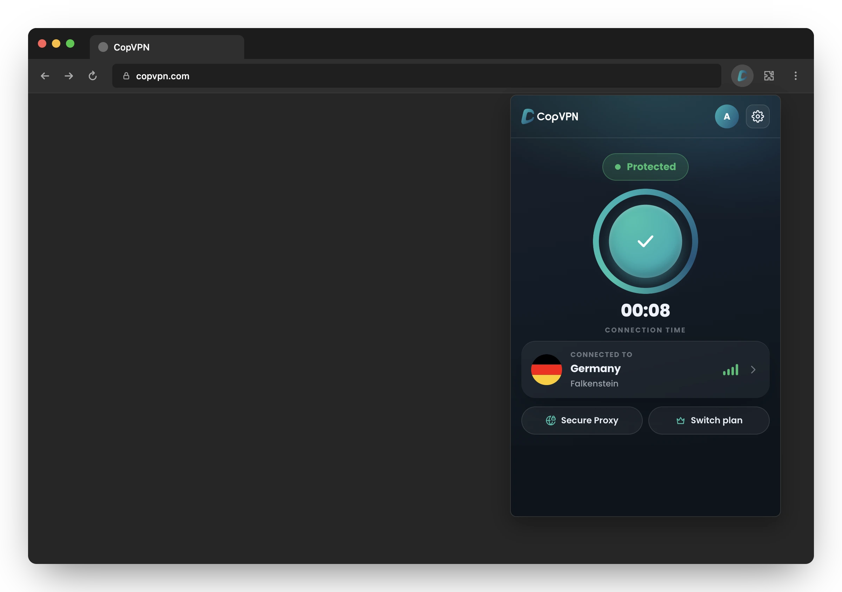The image size is (842, 592).
Task: Reload the page with the refresh icon
Action: pos(92,76)
